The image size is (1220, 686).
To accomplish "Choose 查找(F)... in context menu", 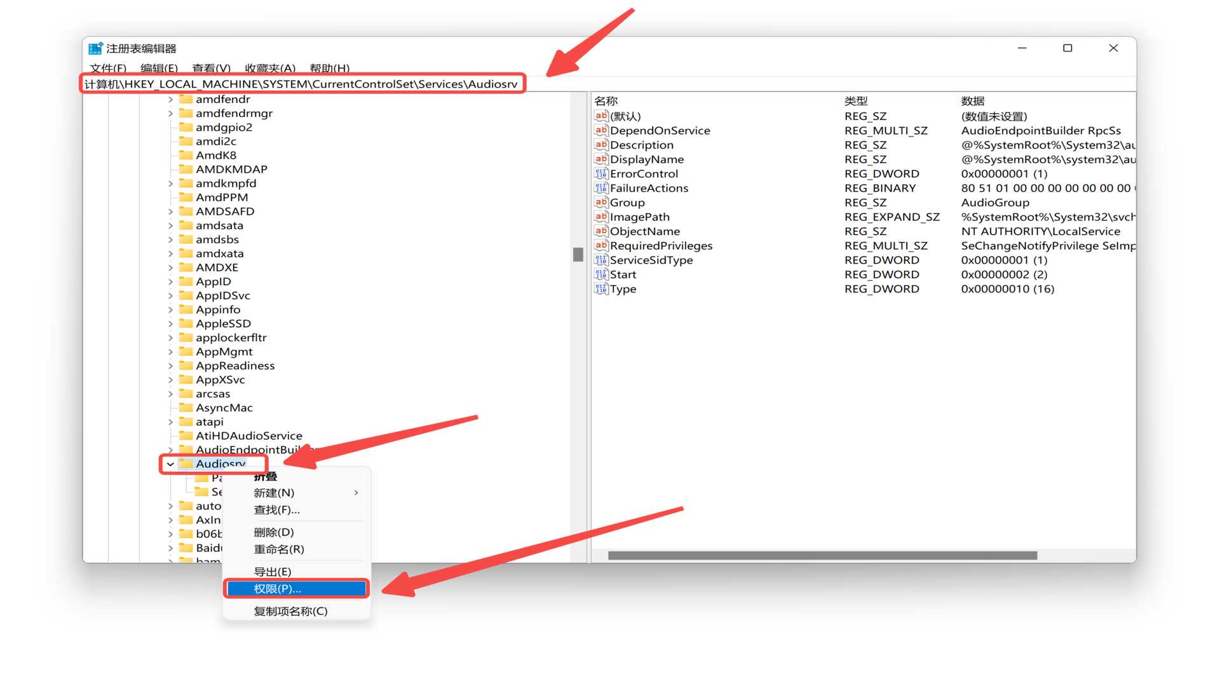I will tap(276, 510).
